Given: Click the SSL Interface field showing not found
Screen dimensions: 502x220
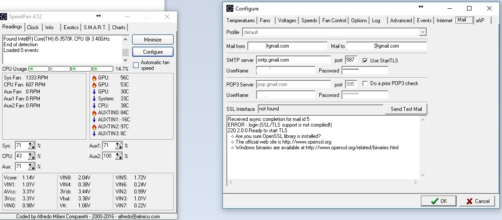Looking at the screenshot, I should coord(321,109).
